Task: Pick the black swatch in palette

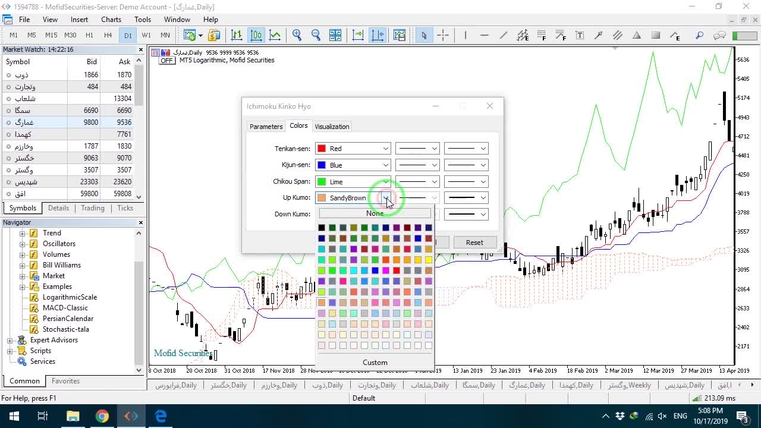Action: pos(322,228)
